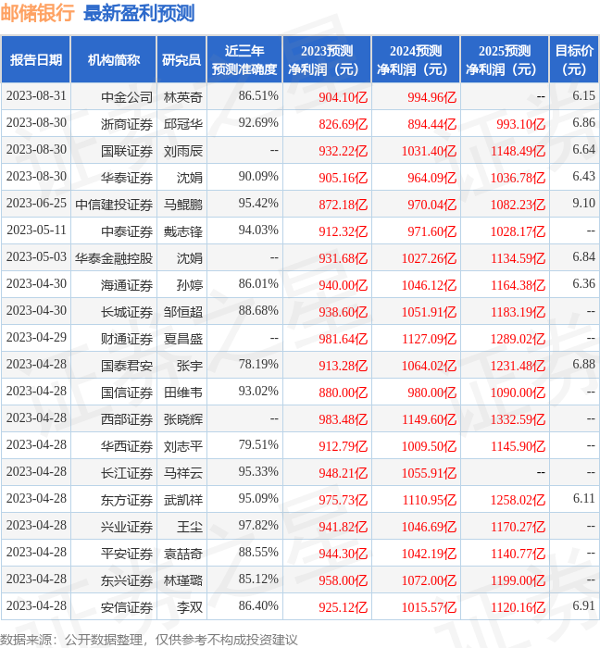Click institution name 东方证券
The image size is (600, 648).
click(x=127, y=500)
